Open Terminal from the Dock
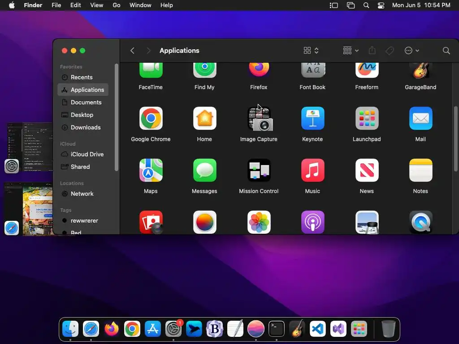The width and height of the screenshot is (459, 344). pyautogui.click(x=276, y=329)
